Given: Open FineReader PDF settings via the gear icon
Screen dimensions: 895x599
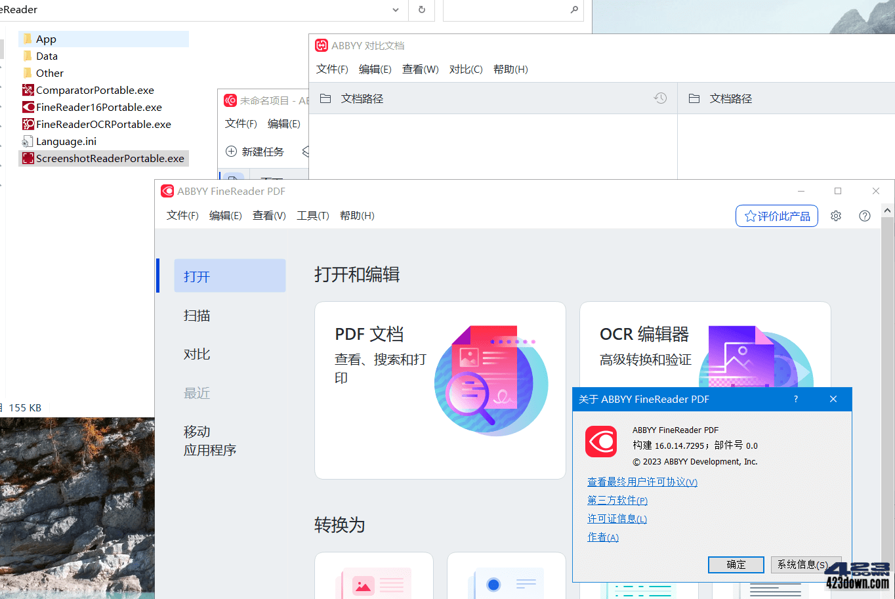Looking at the screenshot, I should (835, 215).
